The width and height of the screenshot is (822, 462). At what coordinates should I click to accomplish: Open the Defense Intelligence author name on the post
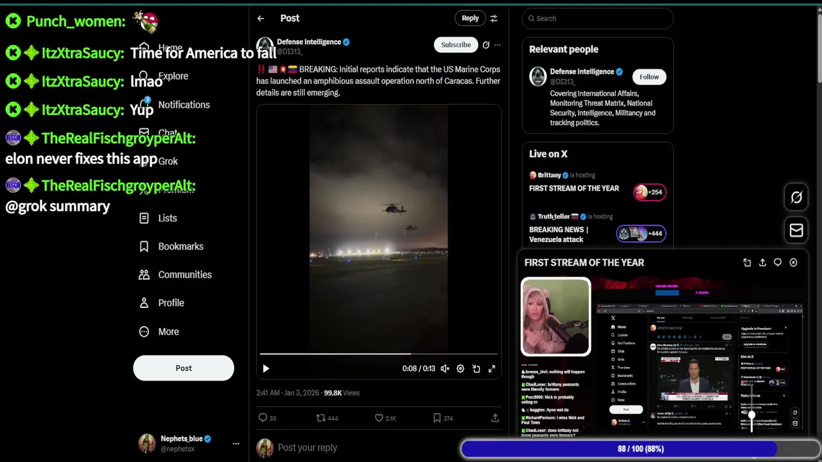click(x=309, y=42)
